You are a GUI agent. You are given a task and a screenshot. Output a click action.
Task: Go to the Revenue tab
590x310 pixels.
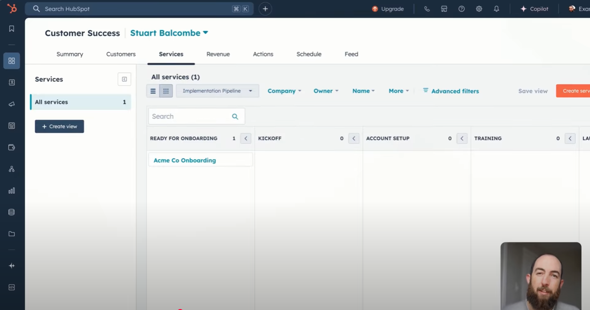click(218, 54)
